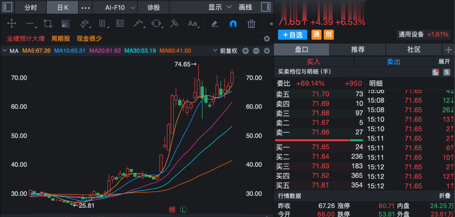Image resolution: width=455 pixels, height=217 pixels.
Task: Switch to 分时 intraday tab
Action: coord(31,8)
